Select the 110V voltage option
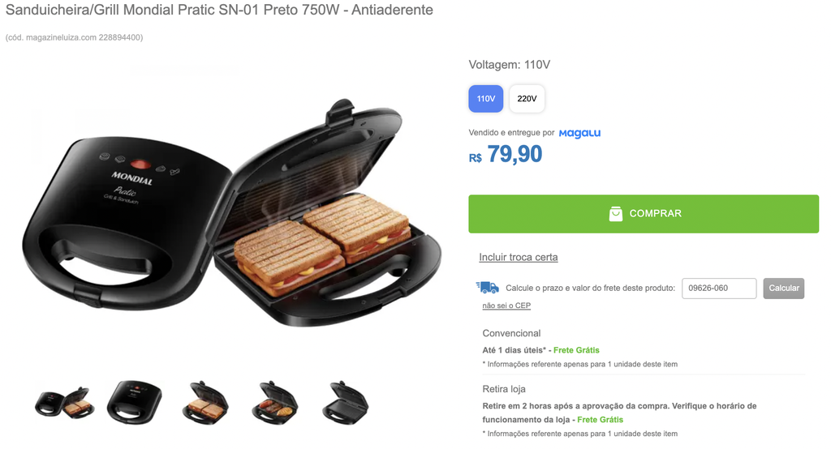The width and height of the screenshot is (831, 449). pyautogui.click(x=485, y=99)
